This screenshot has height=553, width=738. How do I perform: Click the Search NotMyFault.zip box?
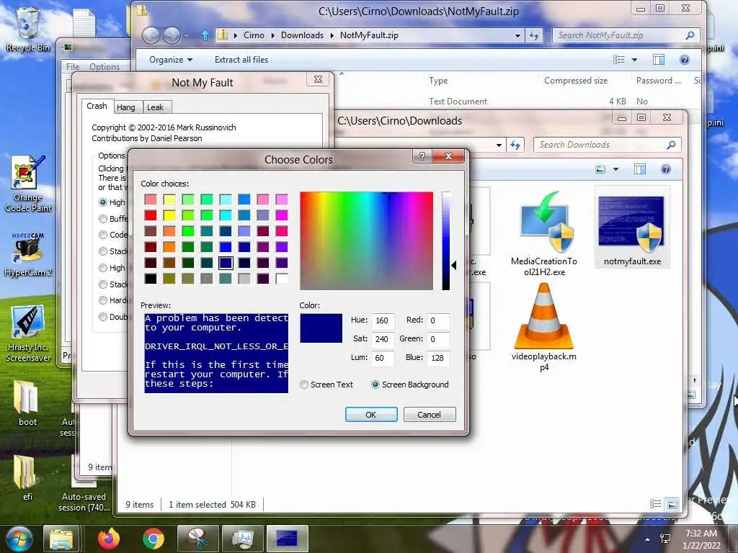(x=626, y=35)
